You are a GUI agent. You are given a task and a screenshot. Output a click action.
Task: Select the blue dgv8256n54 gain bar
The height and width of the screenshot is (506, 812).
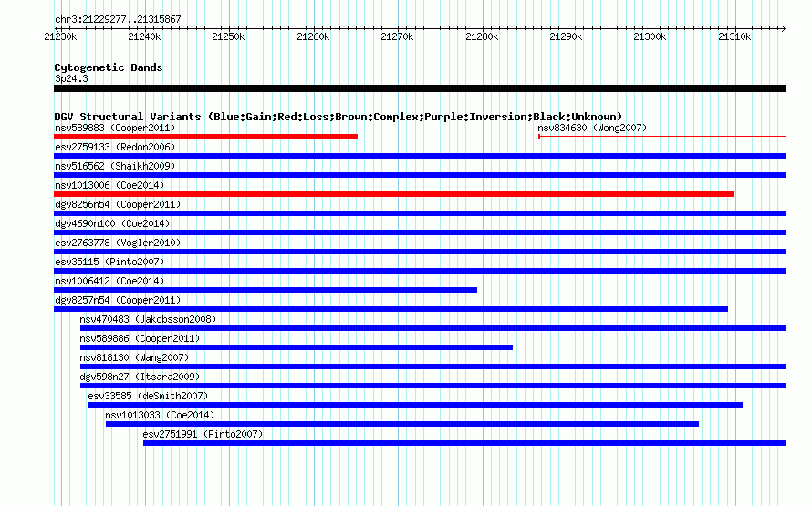420,213
